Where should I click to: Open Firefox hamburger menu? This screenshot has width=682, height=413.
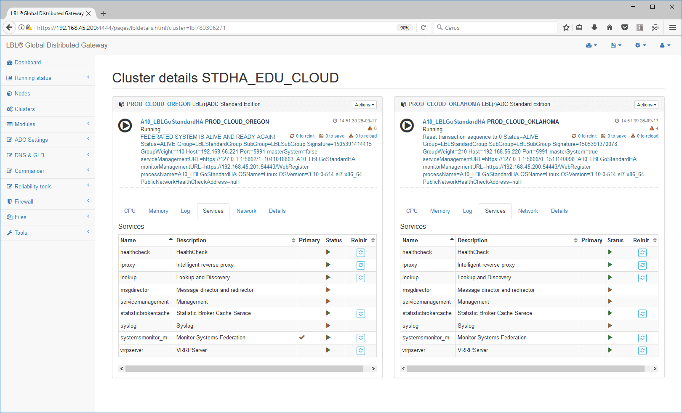click(x=673, y=27)
